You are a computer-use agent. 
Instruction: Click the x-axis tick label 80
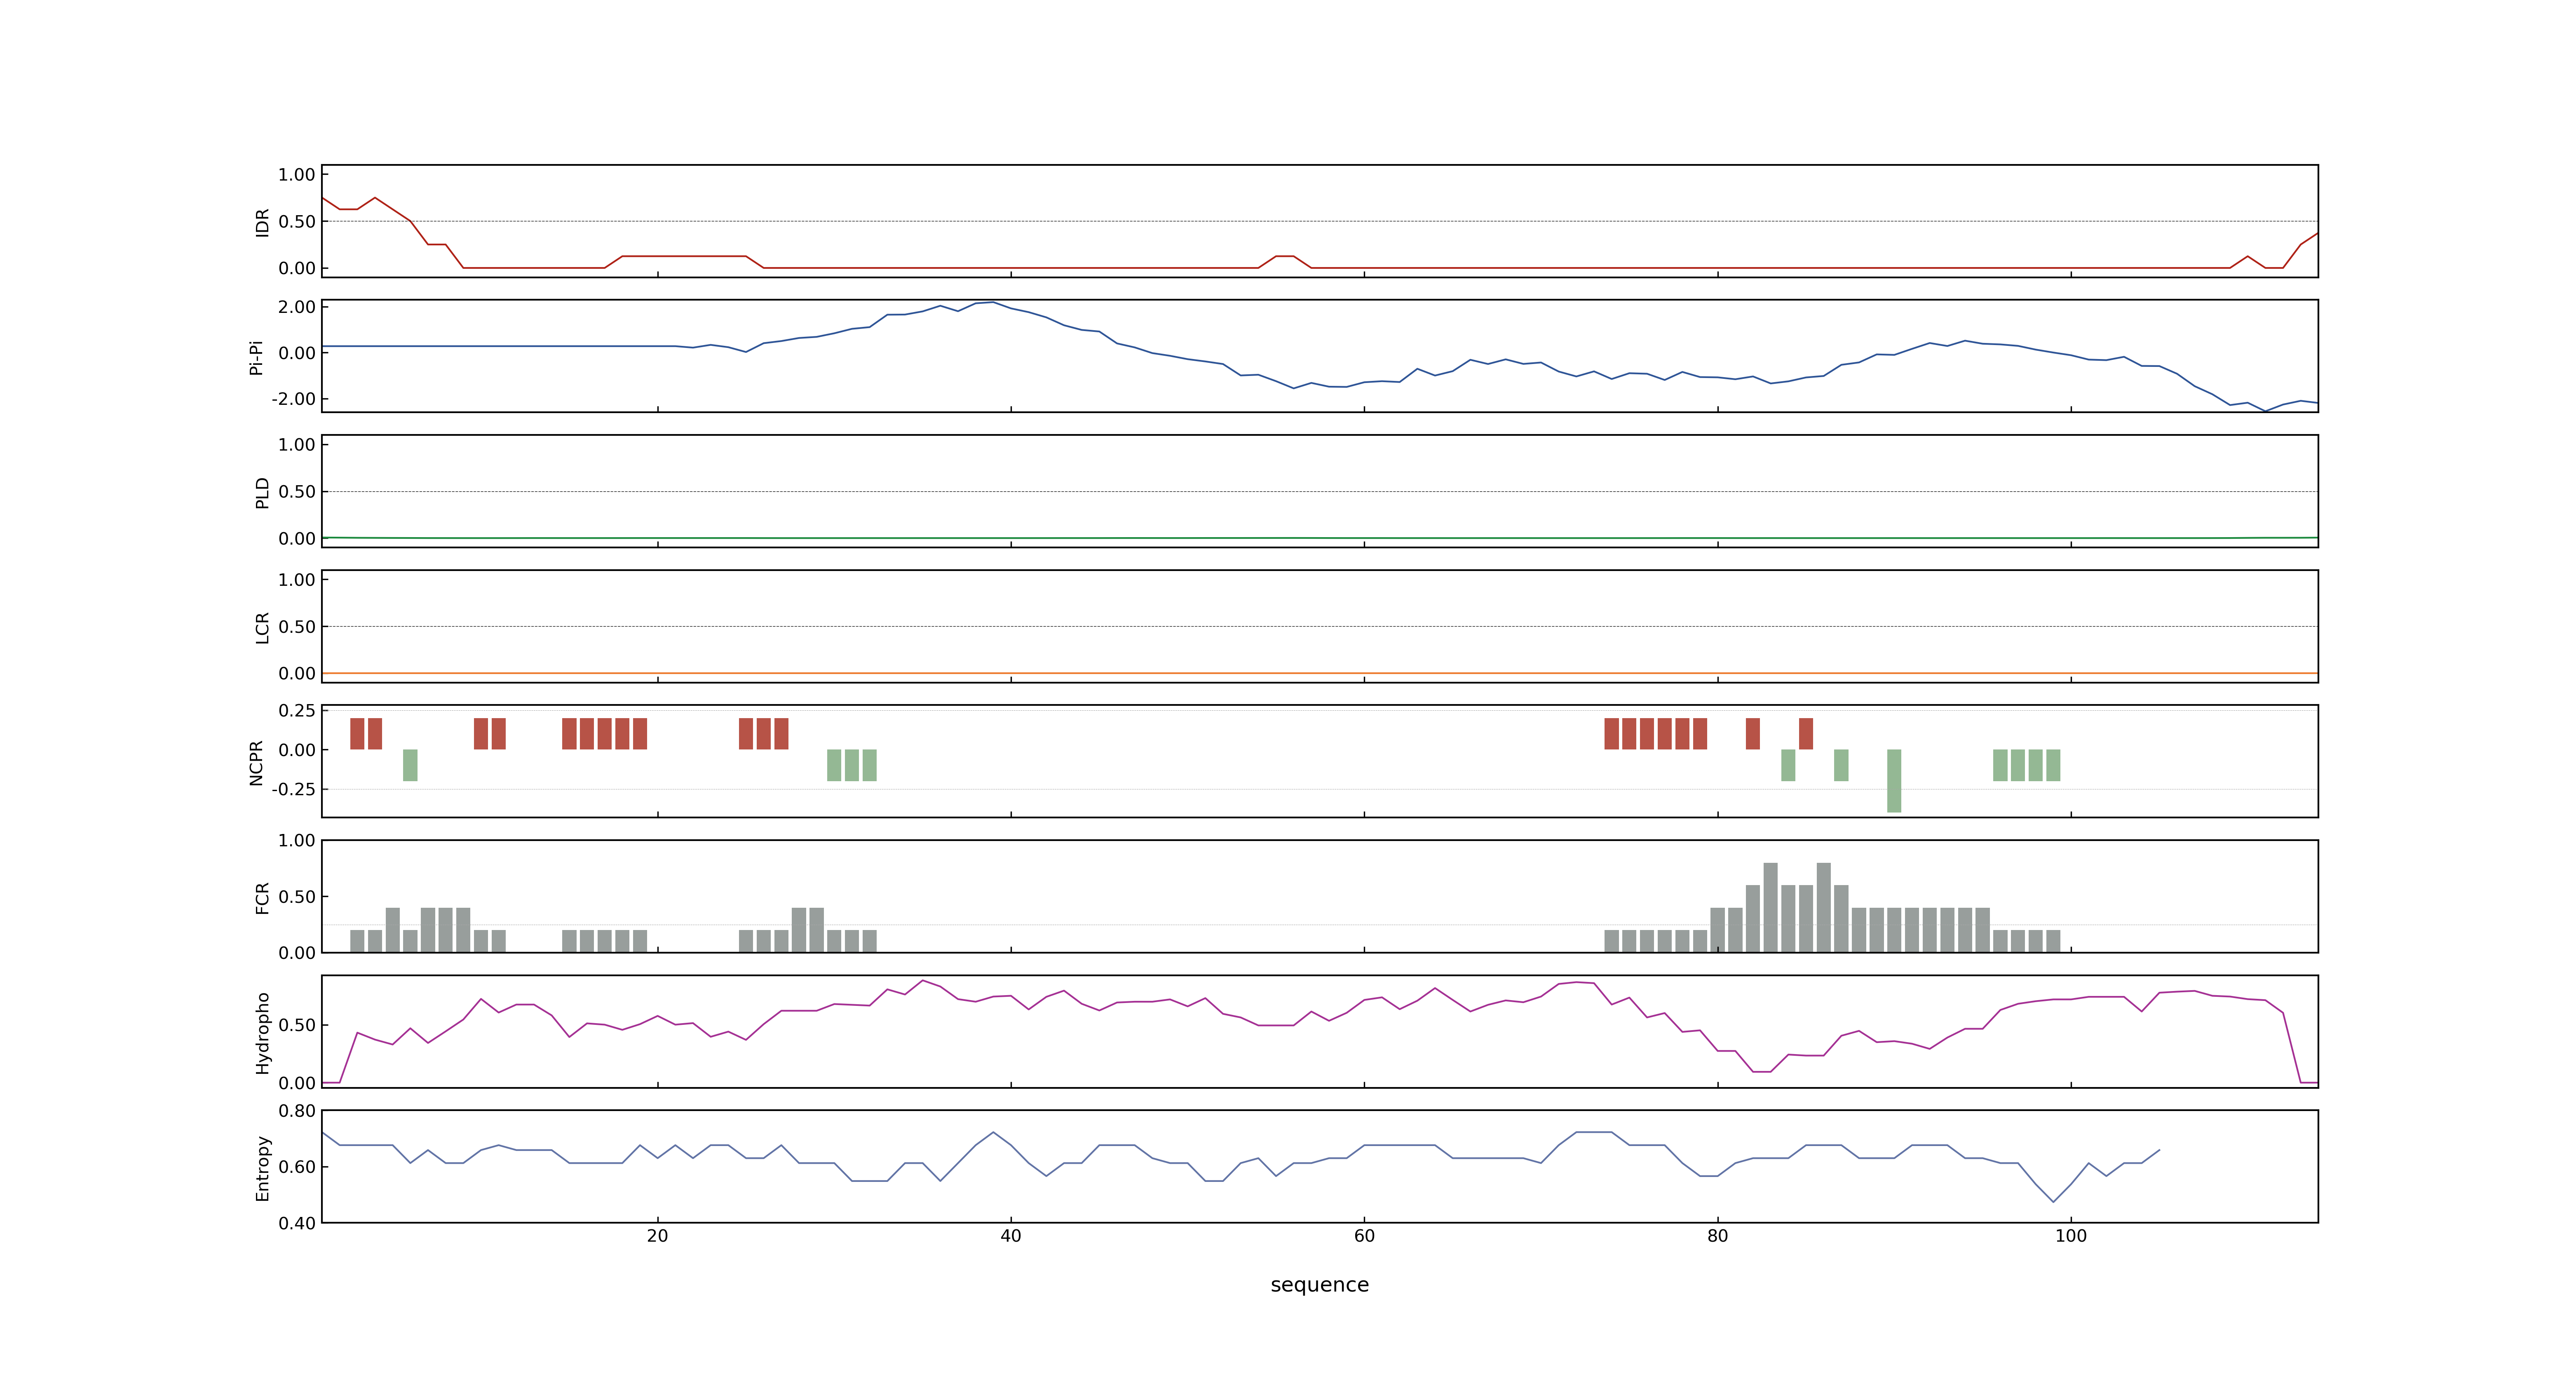(x=1717, y=1235)
